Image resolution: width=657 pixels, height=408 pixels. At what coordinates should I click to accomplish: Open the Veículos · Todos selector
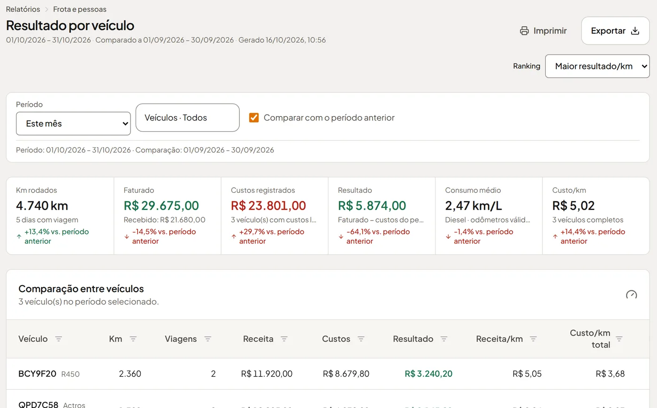188,118
